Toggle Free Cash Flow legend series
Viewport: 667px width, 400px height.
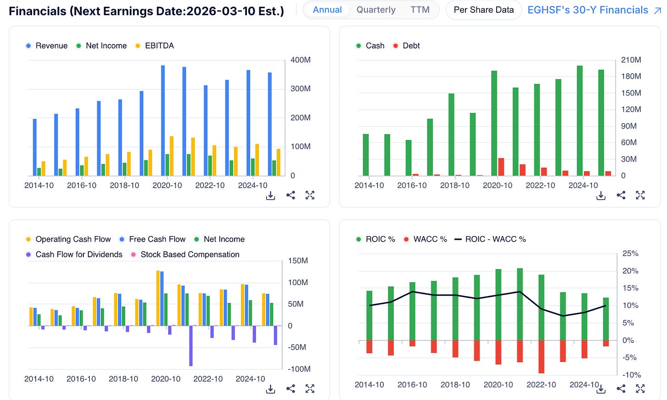[x=152, y=239]
